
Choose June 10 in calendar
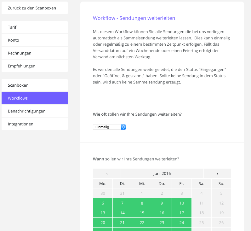pos(182,203)
